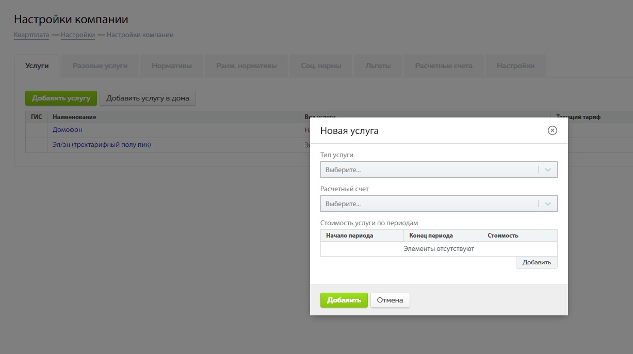Go to the Соц. нормы tab

click(321, 66)
